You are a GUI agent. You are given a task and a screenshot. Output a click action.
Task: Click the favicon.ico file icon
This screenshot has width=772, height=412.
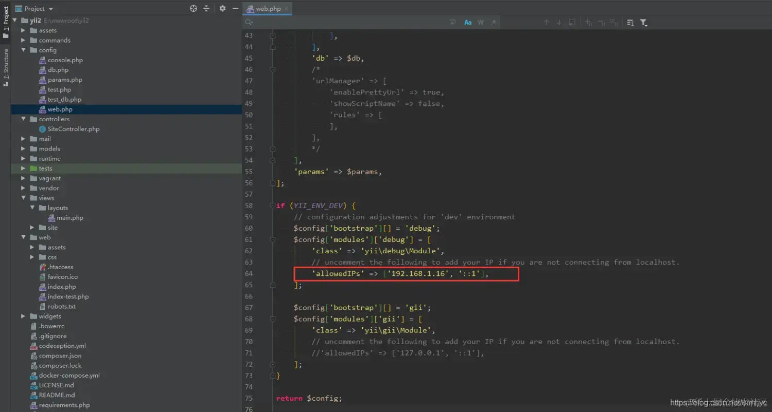(43, 277)
